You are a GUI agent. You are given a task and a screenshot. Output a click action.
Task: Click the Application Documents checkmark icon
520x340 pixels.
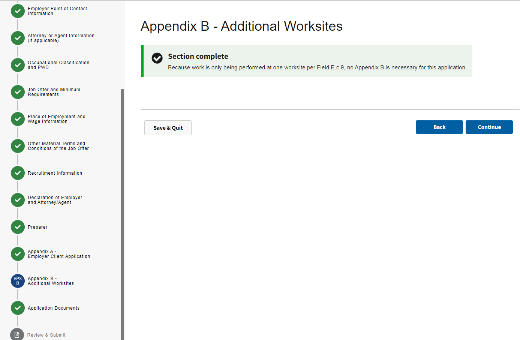pyautogui.click(x=18, y=308)
